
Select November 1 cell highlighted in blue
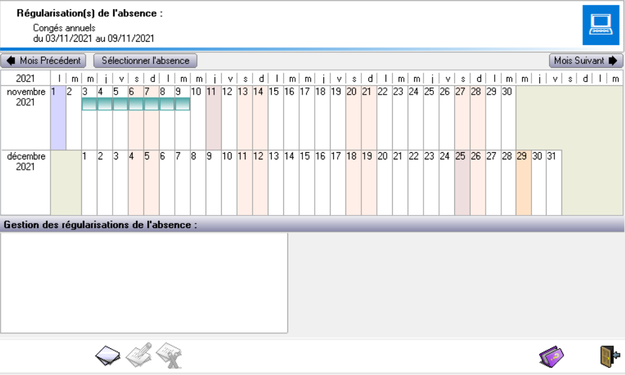click(58, 118)
